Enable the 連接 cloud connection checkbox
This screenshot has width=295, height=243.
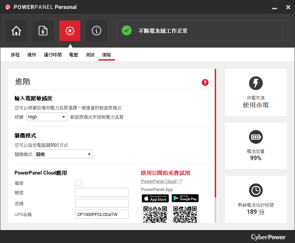pos(78,183)
